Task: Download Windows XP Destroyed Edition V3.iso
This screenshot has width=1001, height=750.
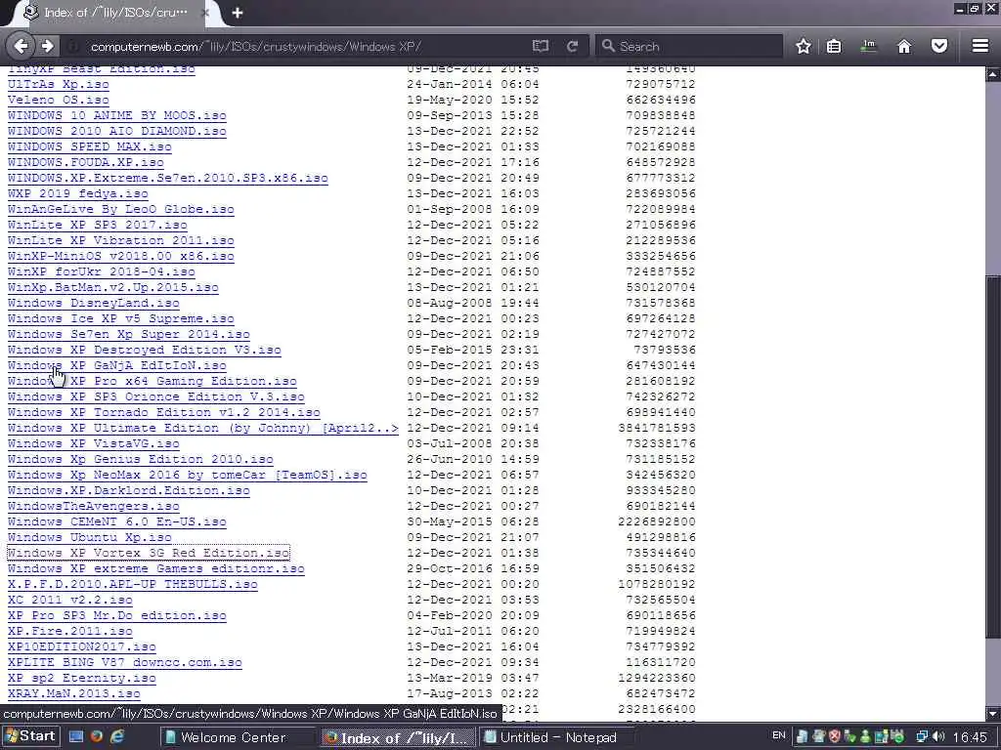Action: click(145, 351)
